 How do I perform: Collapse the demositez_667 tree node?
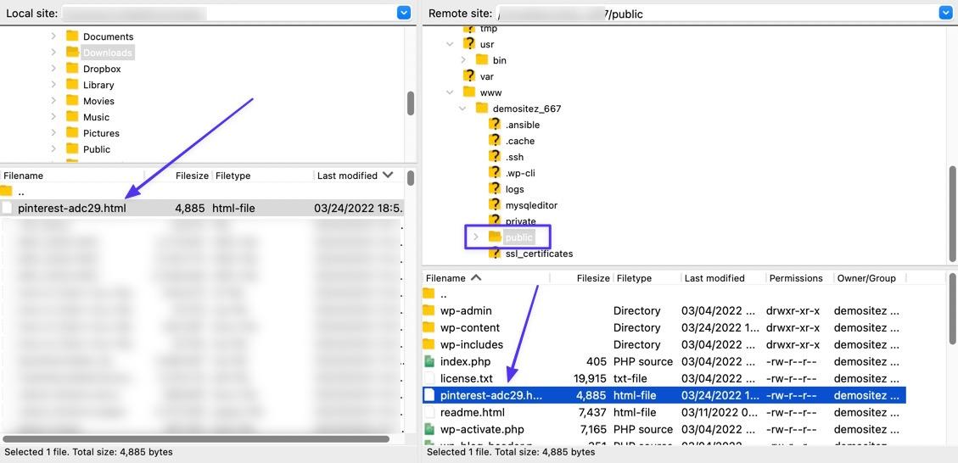[462, 109]
